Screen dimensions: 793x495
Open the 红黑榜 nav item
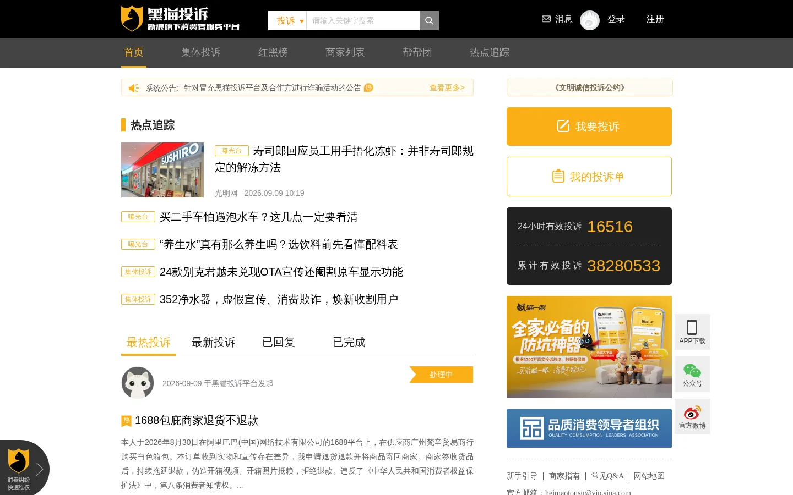click(273, 52)
